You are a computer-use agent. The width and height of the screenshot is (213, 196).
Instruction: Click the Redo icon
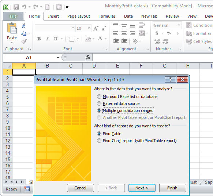[x=35, y=7]
